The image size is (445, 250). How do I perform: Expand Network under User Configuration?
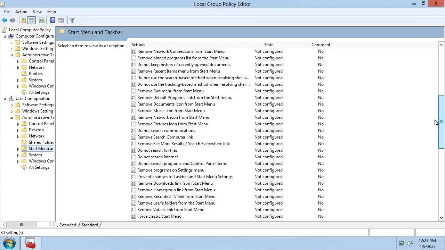(x=18, y=136)
